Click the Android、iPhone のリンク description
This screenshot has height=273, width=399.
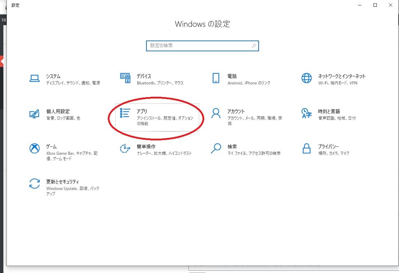coord(249,83)
